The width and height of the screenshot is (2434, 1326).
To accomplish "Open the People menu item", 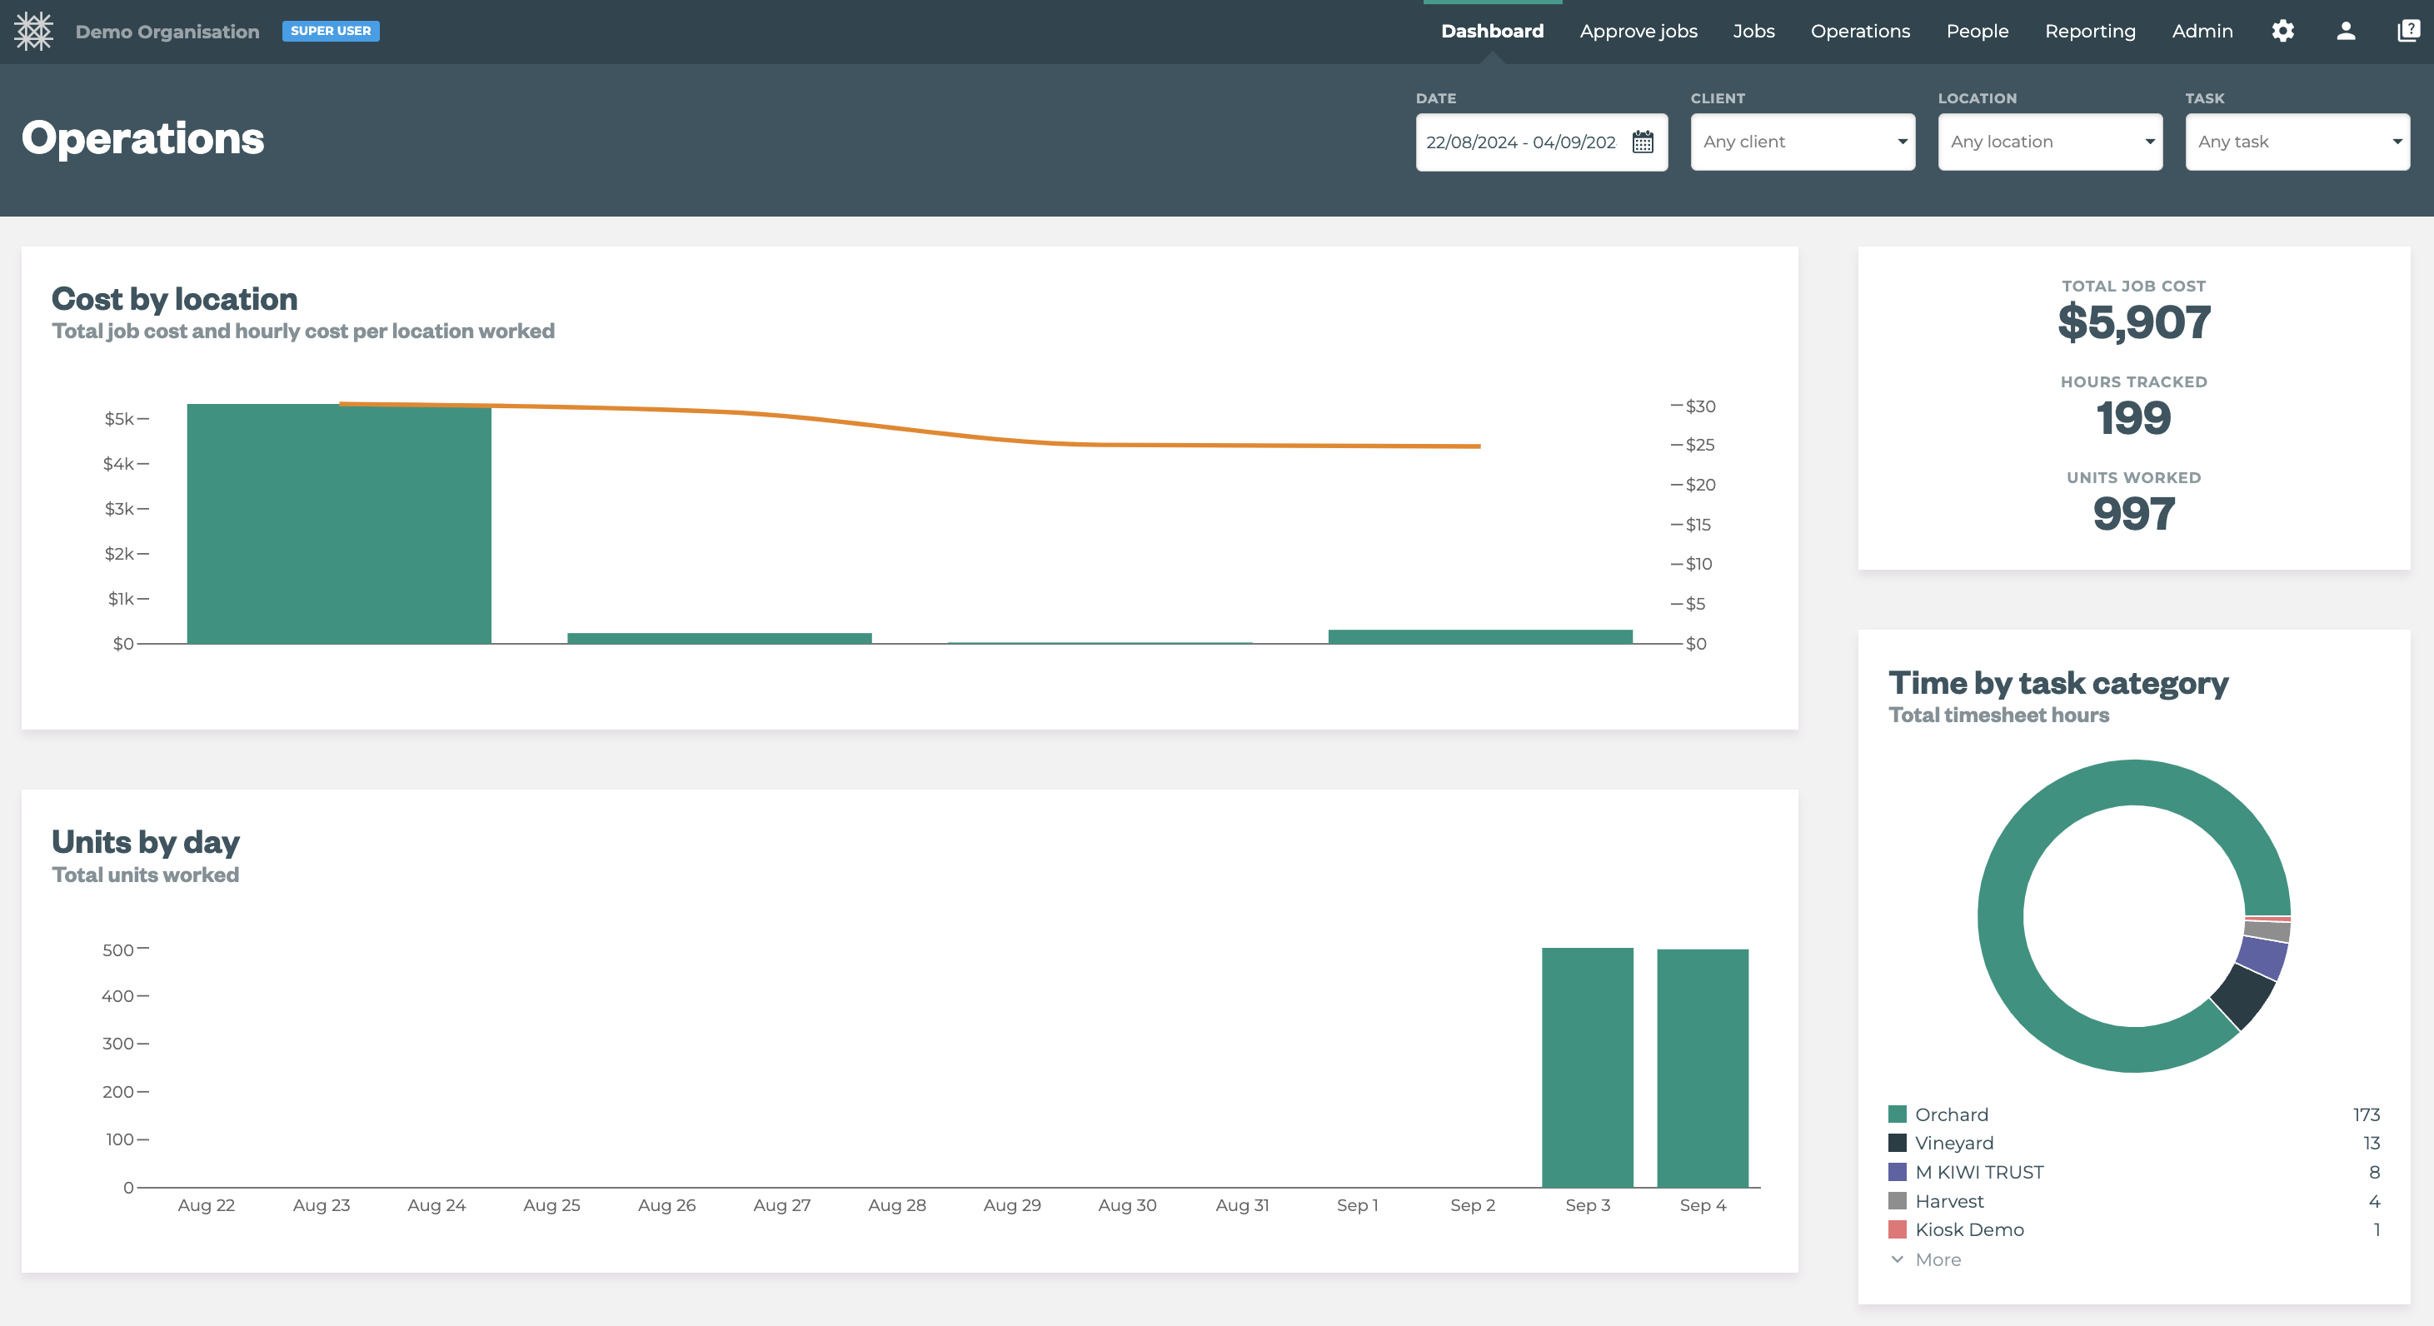I will [1977, 31].
